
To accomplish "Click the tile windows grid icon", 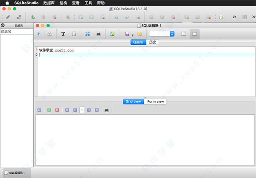I will tap(244, 17).
